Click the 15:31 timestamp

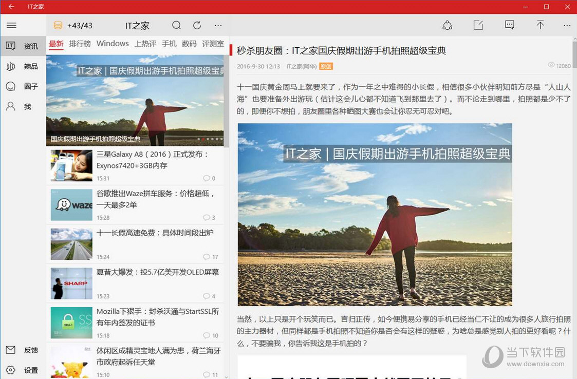pyautogui.click(x=103, y=179)
